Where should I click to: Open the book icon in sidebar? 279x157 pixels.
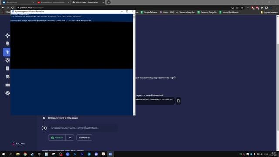pos(7,68)
